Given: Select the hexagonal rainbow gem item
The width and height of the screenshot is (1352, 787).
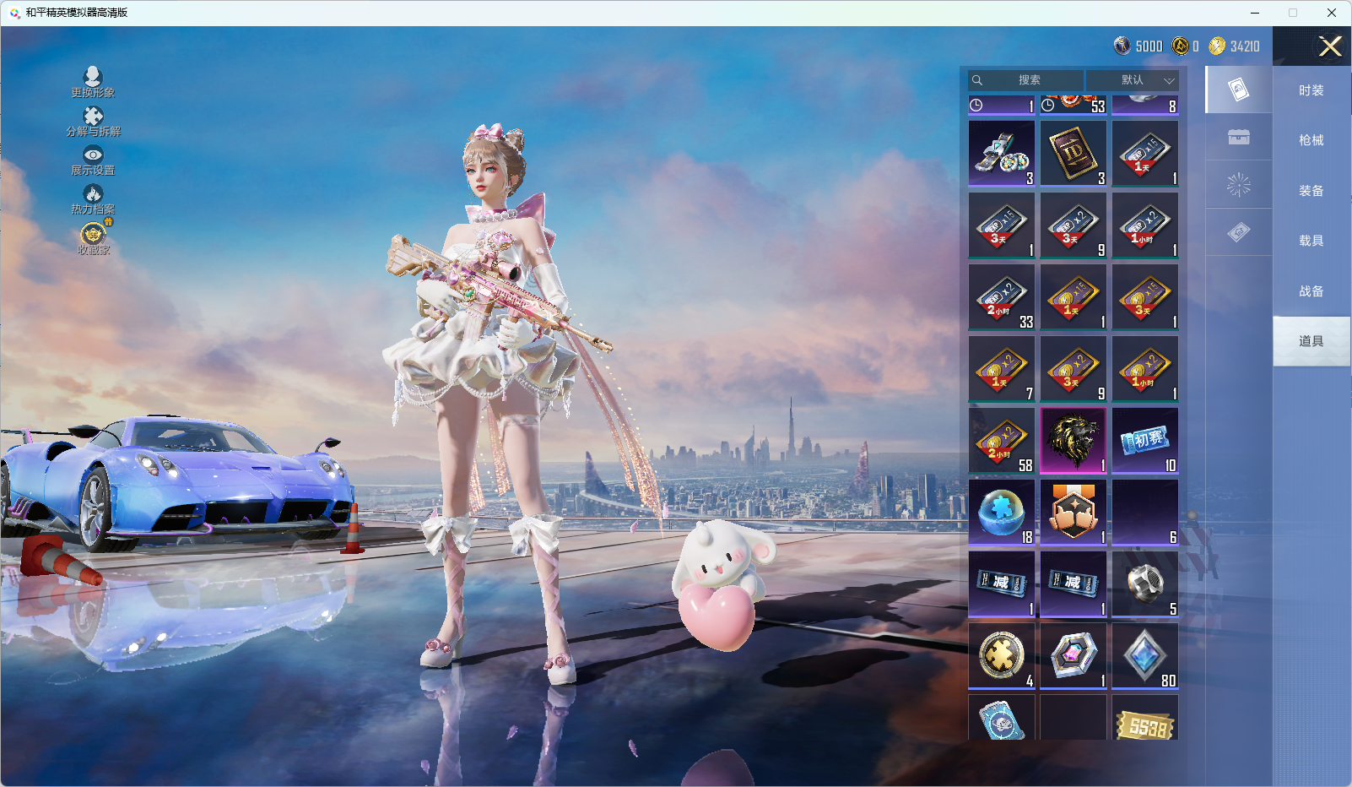Looking at the screenshot, I should point(1073,656).
